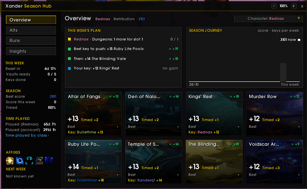This screenshot has width=307, height=189.
Task: Click the '= +19' gain on plan row
Action: [x=173, y=49]
